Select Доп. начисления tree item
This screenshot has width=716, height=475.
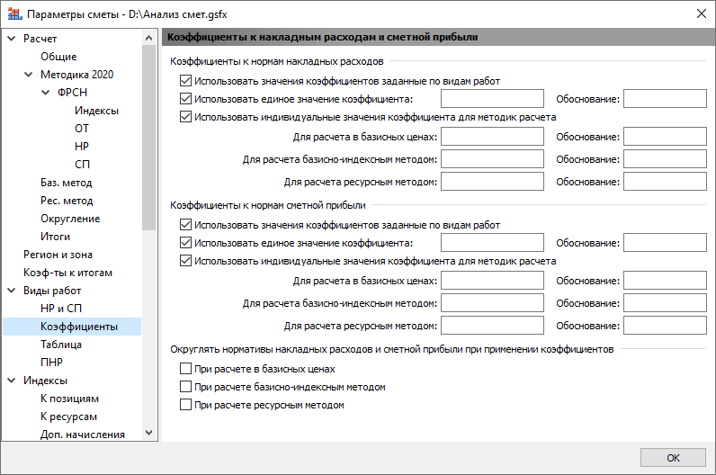(82, 435)
